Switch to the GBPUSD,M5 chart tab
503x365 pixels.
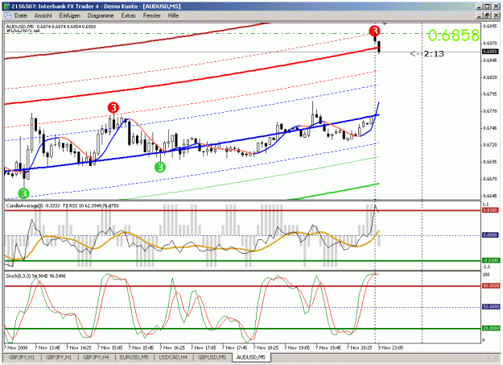(212, 357)
